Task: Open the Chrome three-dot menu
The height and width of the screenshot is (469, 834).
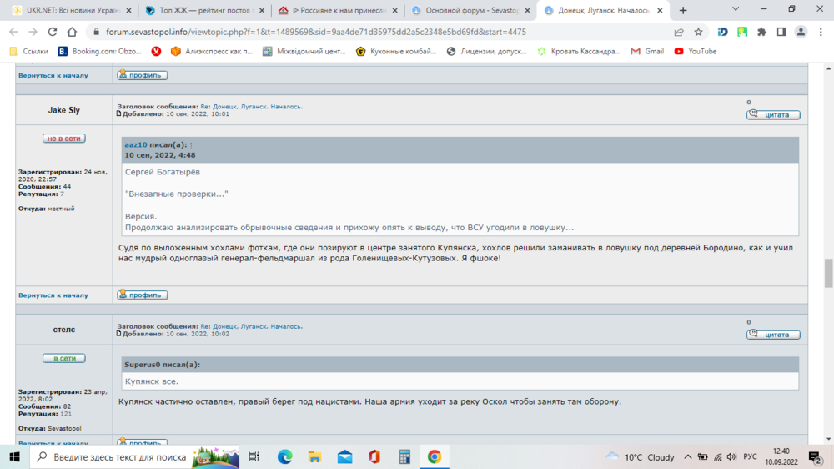Action: coord(821,32)
